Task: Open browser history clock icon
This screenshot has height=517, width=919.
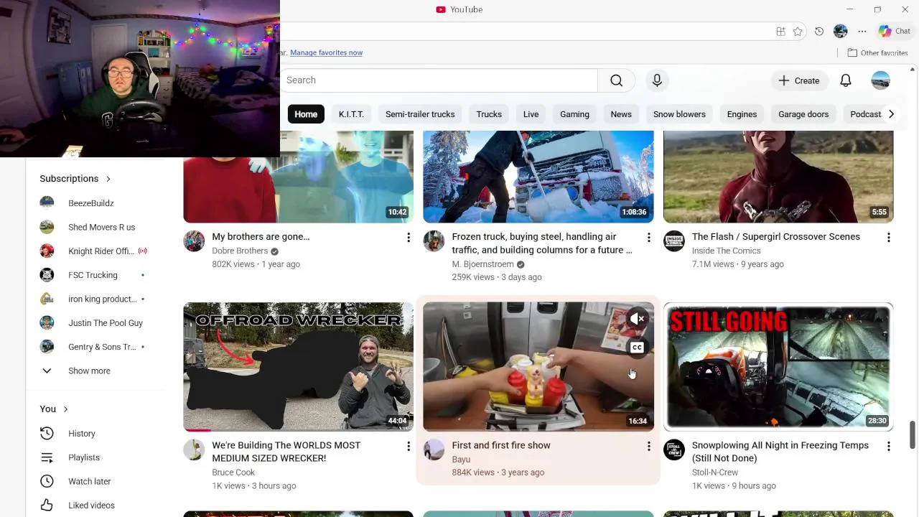Action: [x=819, y=32]
